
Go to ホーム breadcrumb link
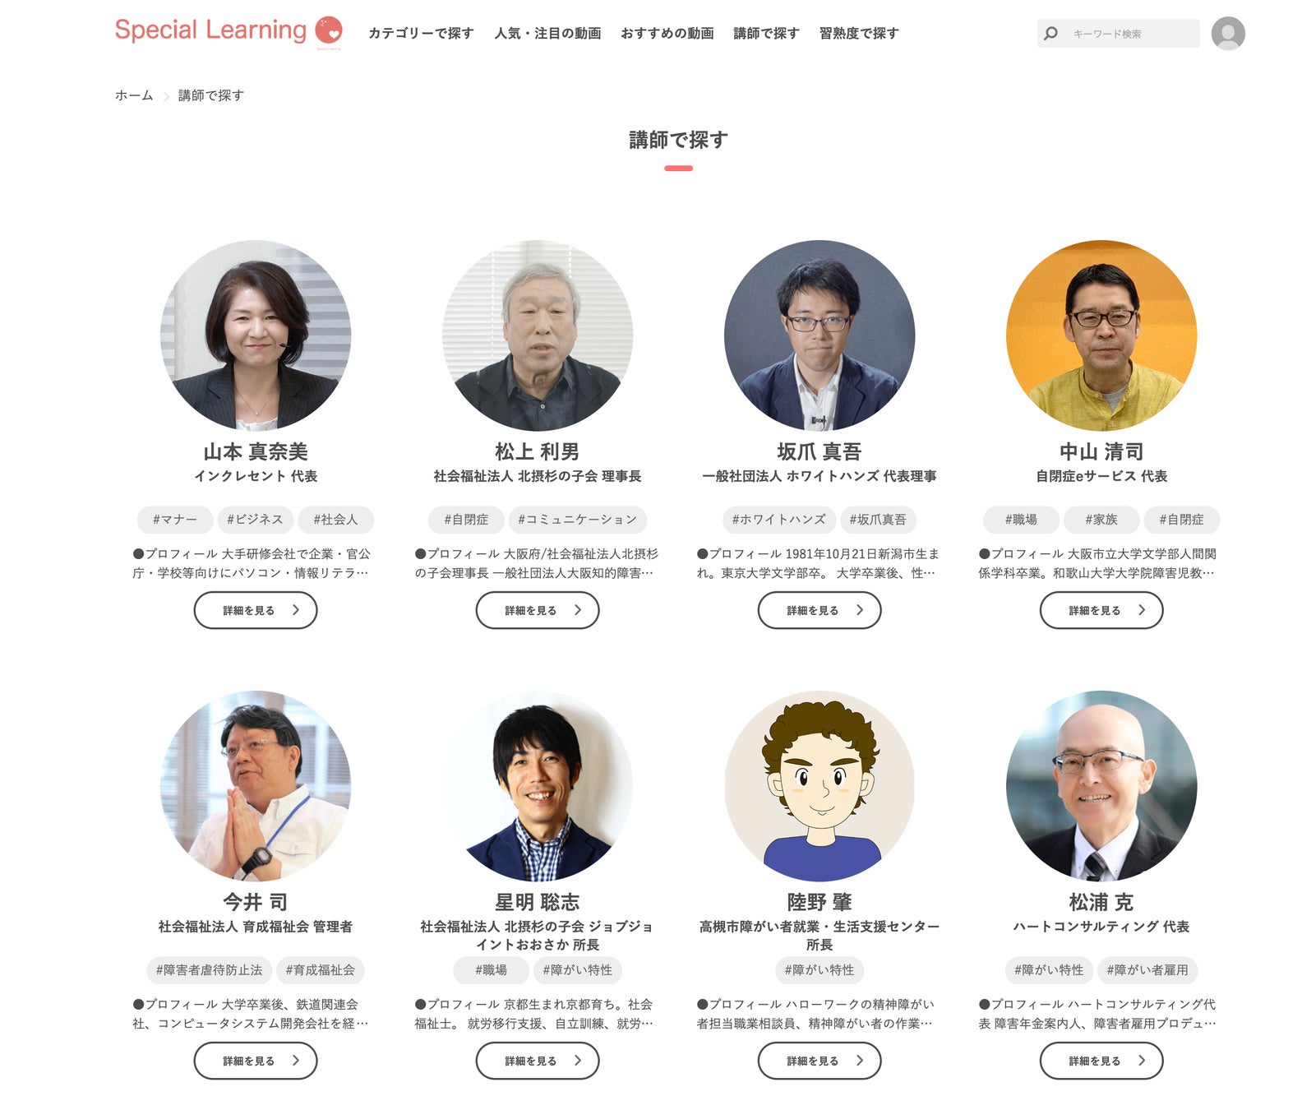pyautogui.click(x=134, y=95)
